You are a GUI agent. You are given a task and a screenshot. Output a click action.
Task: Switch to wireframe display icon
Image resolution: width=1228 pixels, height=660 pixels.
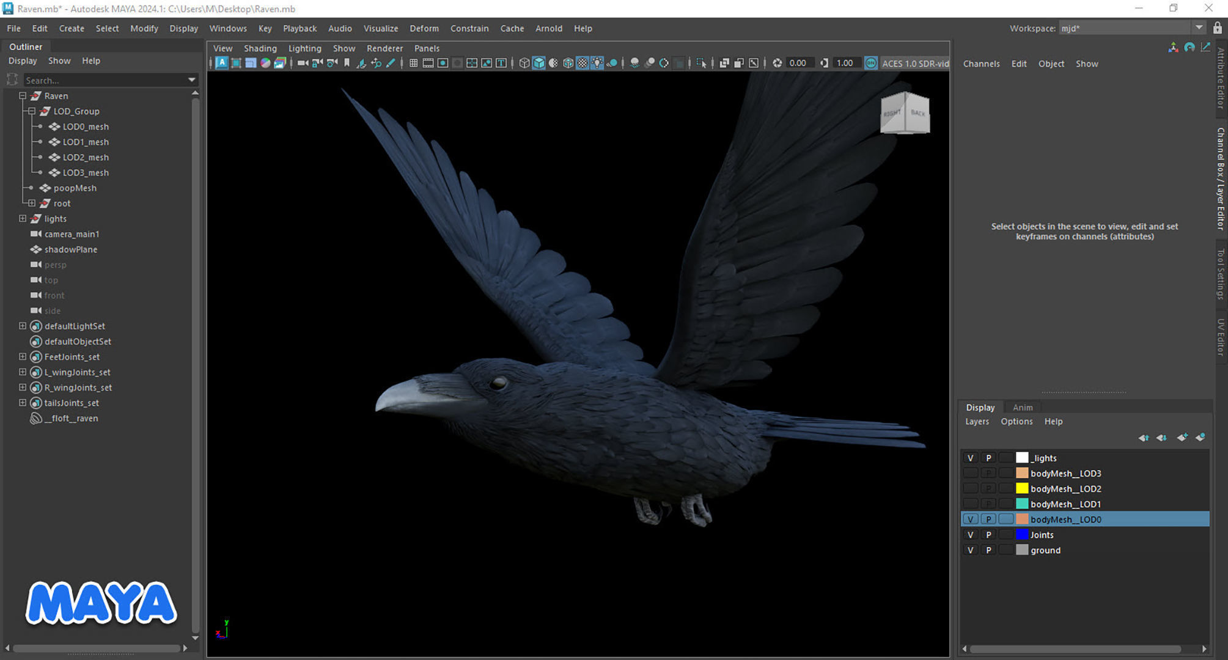[x=524, y=63]
